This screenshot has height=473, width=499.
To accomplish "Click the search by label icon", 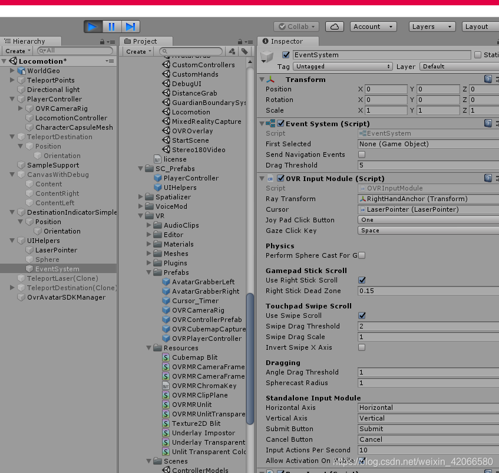I will pyautogui.click(x=244, y=51).
